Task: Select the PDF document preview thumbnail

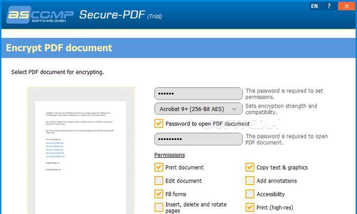Action: pos(81,150)
